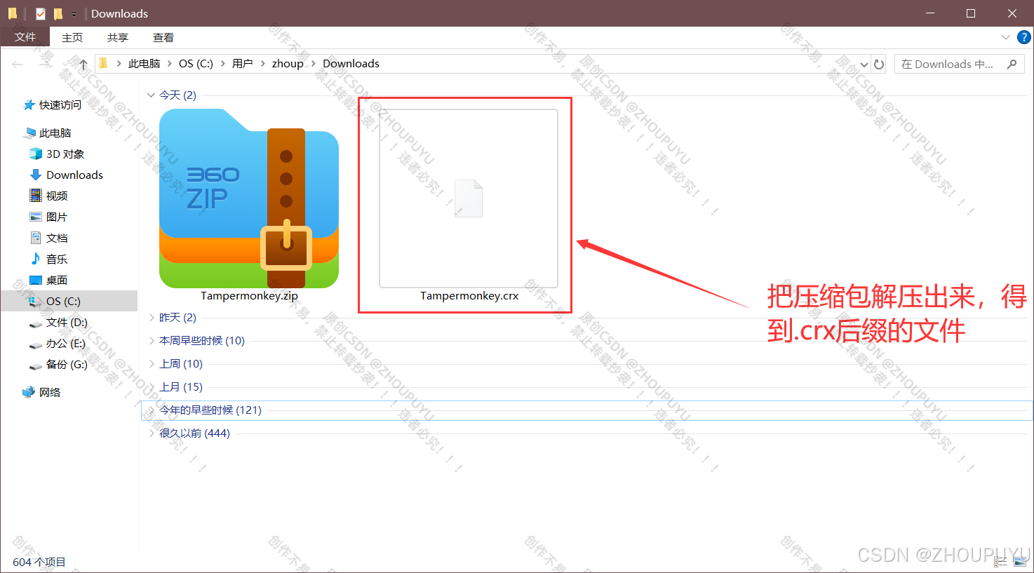
Task: Click the properties icon in quick access toolbar
Action: [x=40, y=13]
